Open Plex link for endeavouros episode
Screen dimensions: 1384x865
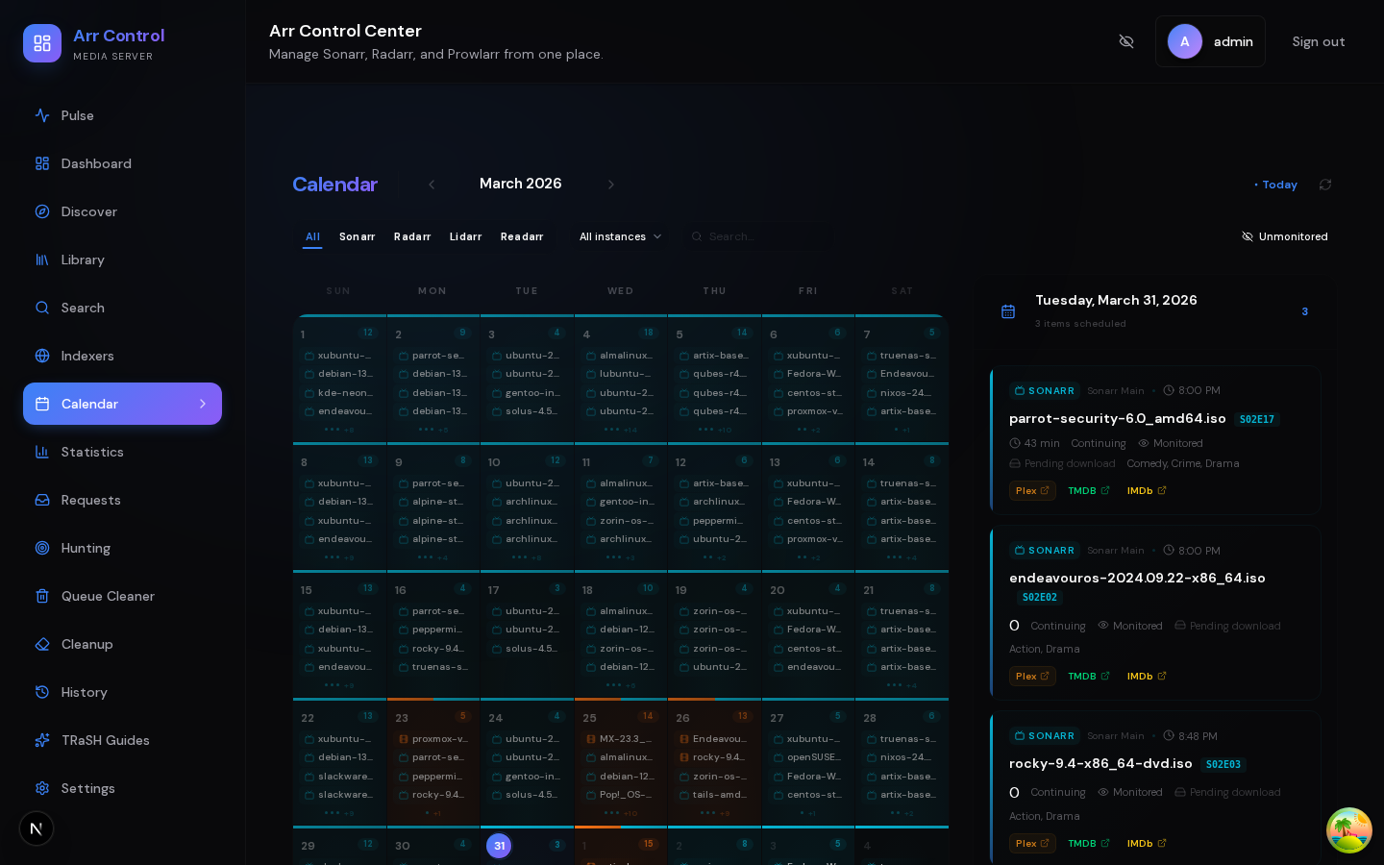click(x=1032, y=676)
